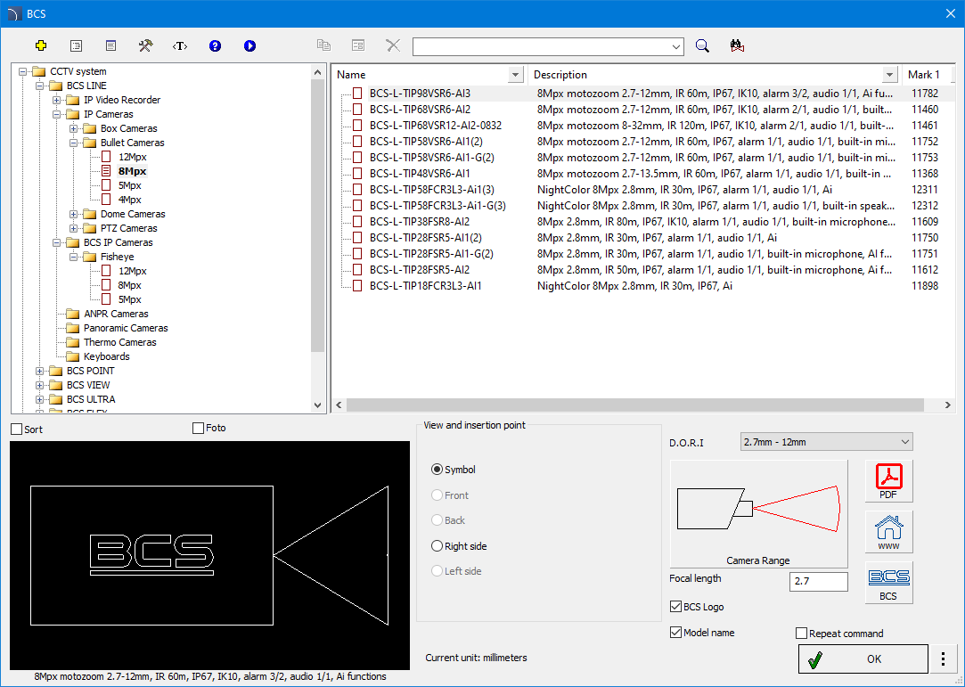This screenshot has height=687, width=965.
Task: Click the tree panel vertical scrollbar
Action: [x=317, y=216]
